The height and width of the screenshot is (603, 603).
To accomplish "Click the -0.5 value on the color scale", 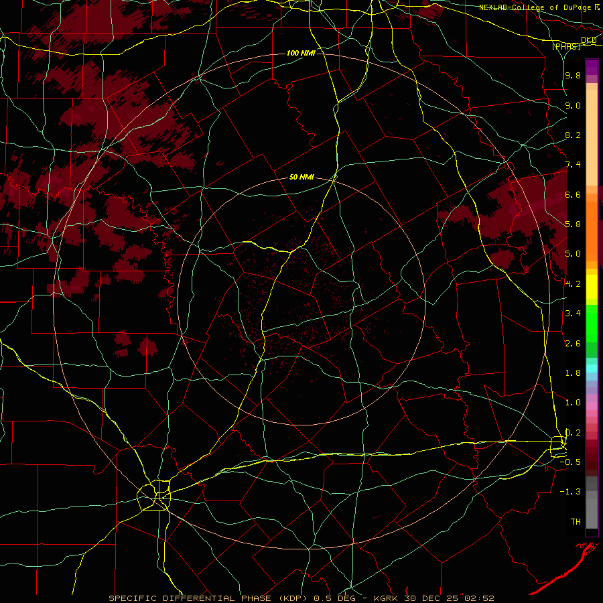I will click(x=570, y=462).
